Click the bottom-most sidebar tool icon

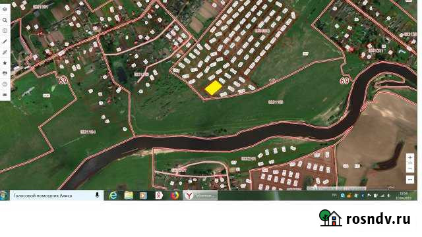[5, 95]
